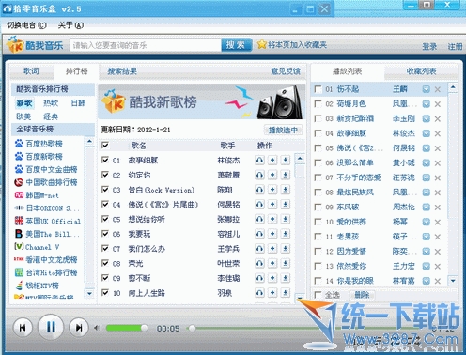The height and width of the screenshot is (355, 466).
Task: Pause playback with the pause button
Action: tap(51, 327)
